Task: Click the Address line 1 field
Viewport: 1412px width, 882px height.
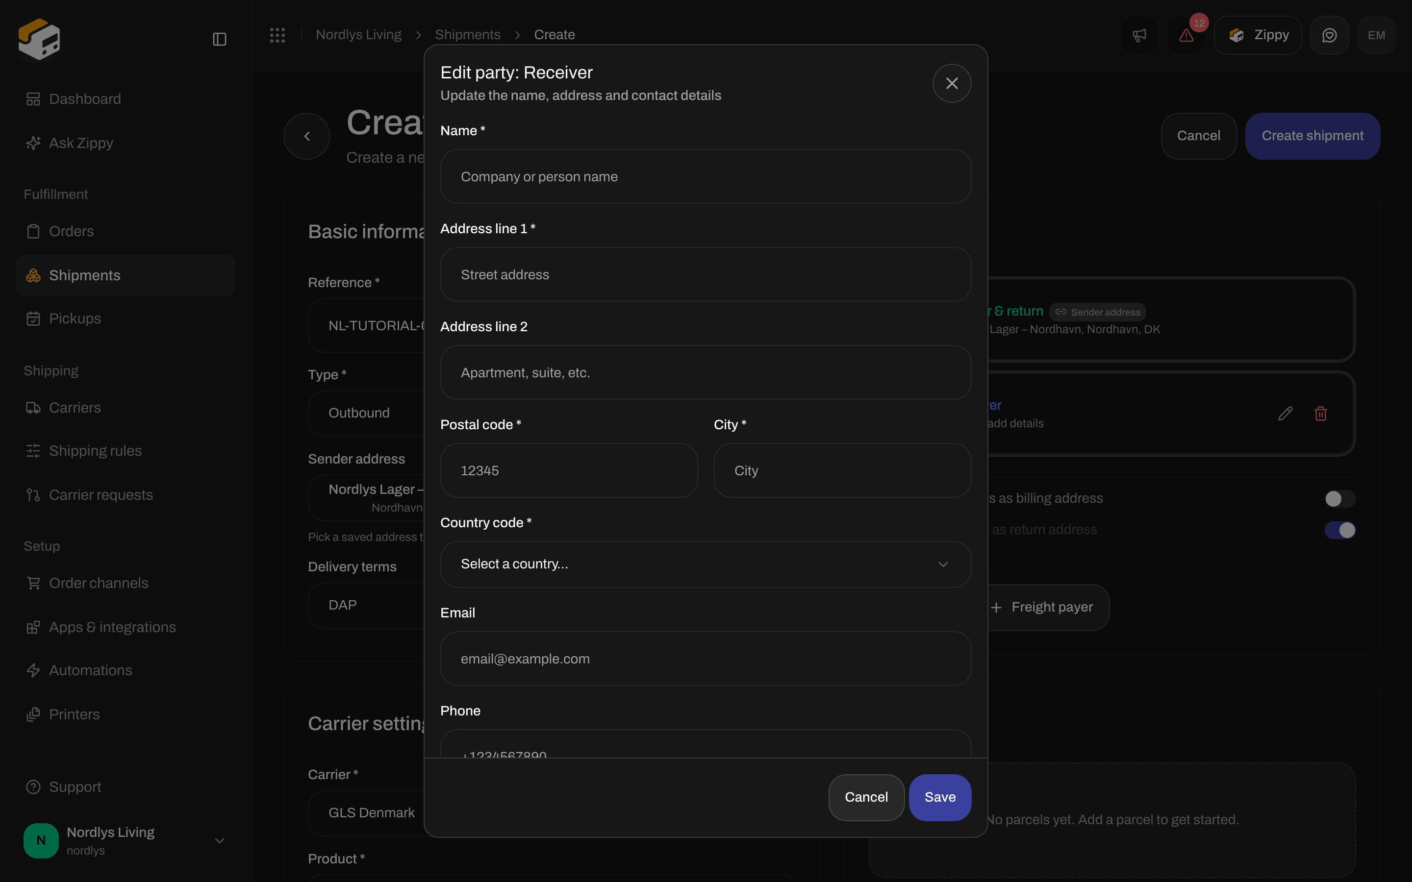Action: (x=706, y=275)
